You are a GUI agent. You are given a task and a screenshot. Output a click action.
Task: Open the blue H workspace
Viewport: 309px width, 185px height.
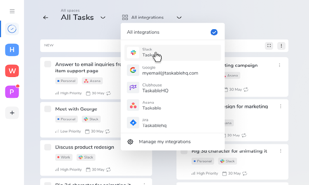pyautogui.click(x=12, y=50)
